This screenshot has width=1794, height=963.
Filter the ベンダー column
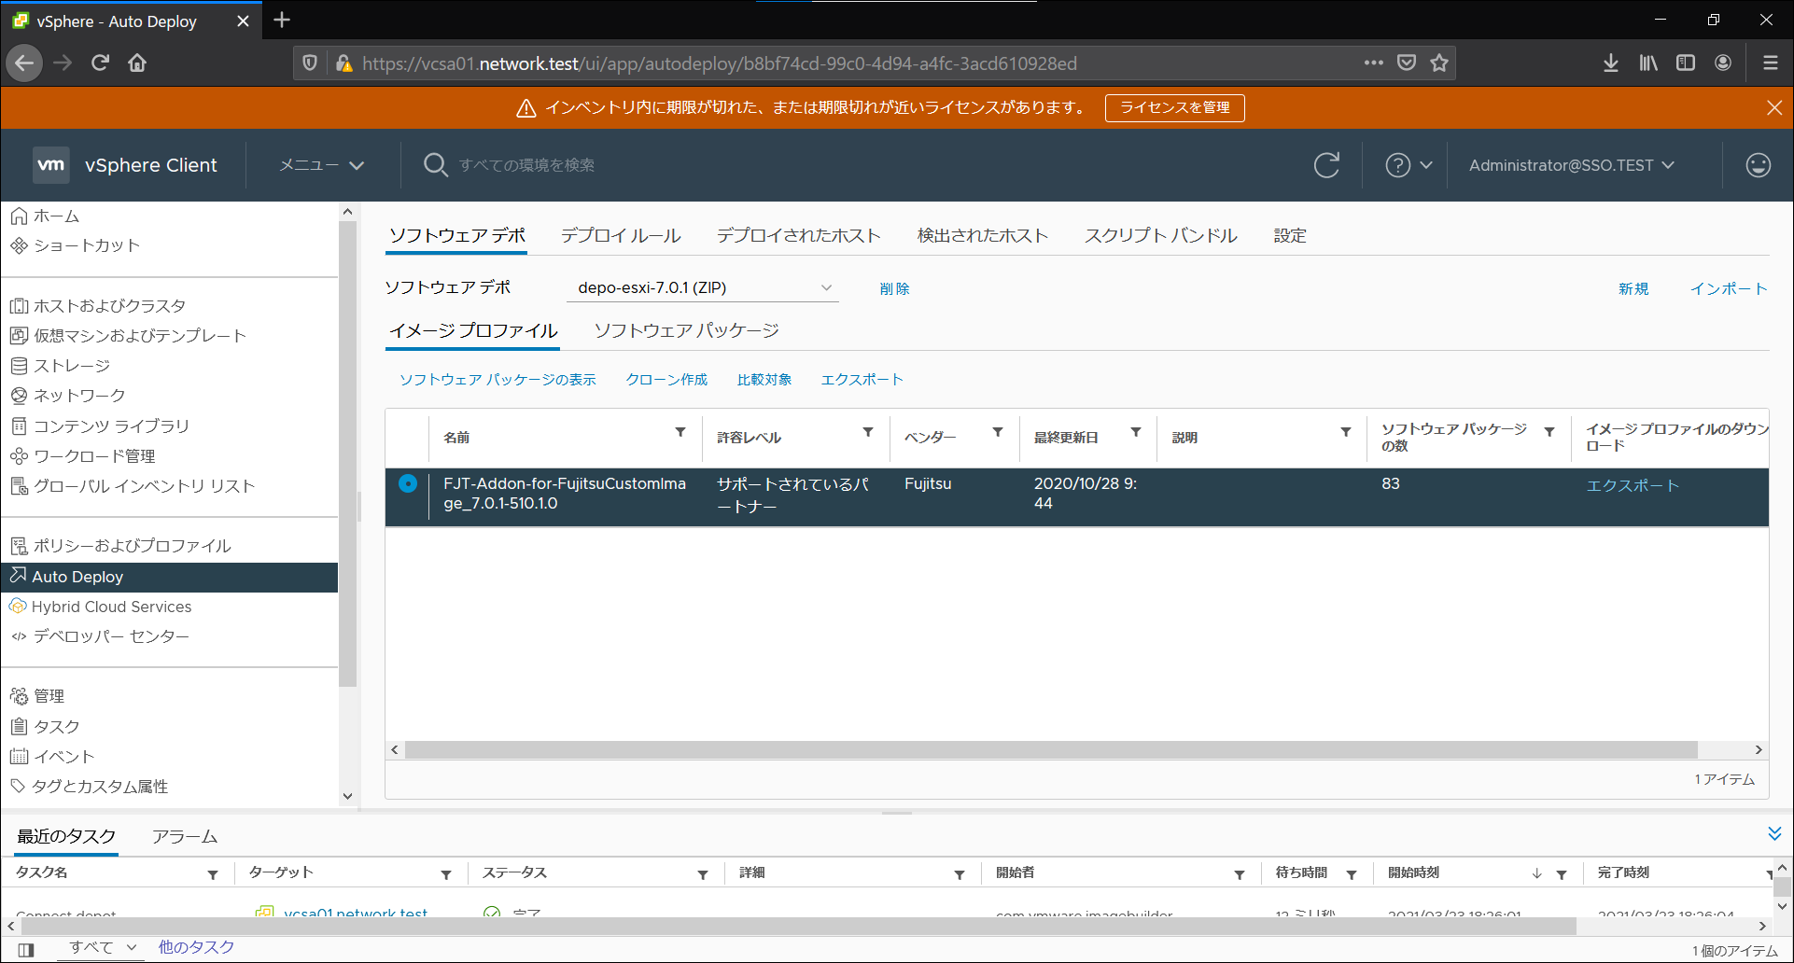998,432
